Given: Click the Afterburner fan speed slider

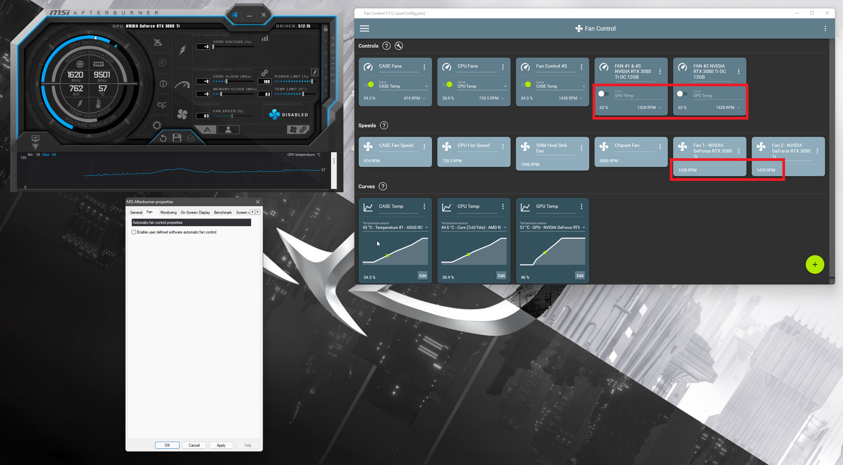Looking at the screenshot, I should [232, 116].
